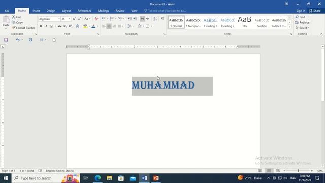Image resolution: width=325 pixels, height=183 pixels.
Task: Click the Paste icon
Action: (6, 20)
